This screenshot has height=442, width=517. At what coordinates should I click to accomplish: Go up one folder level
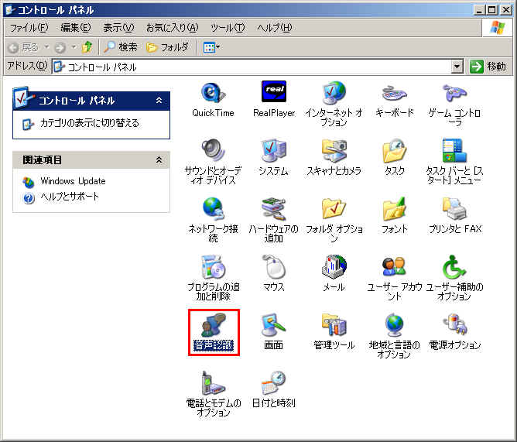click(x=87, y=47)
